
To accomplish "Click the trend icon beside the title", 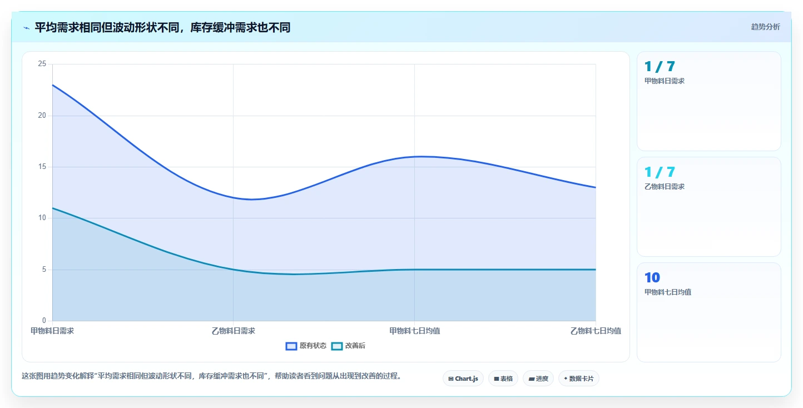I will pyautogui.click(x=26, y=28).
